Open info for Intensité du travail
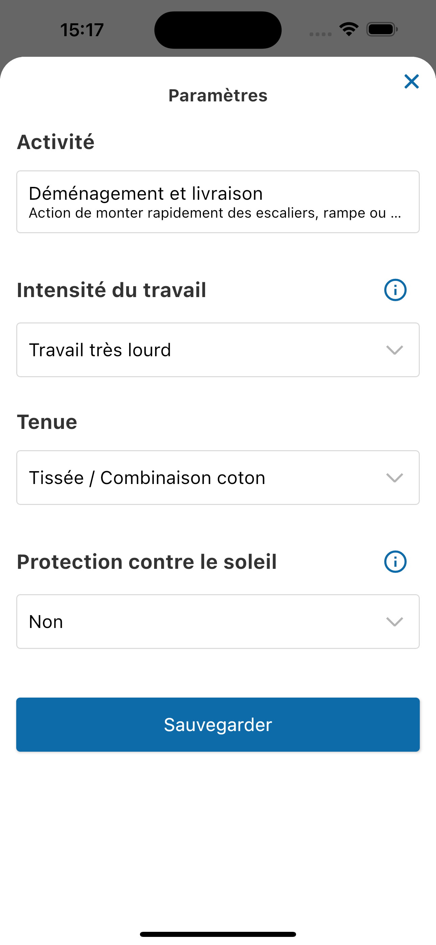 pos(395,290)
